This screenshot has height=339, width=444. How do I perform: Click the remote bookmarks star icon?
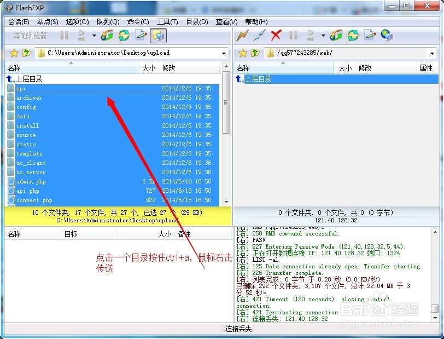point(242,53)
